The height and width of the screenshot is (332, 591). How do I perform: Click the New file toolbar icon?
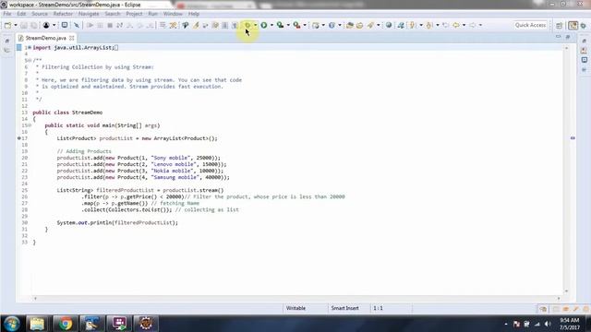7,25
